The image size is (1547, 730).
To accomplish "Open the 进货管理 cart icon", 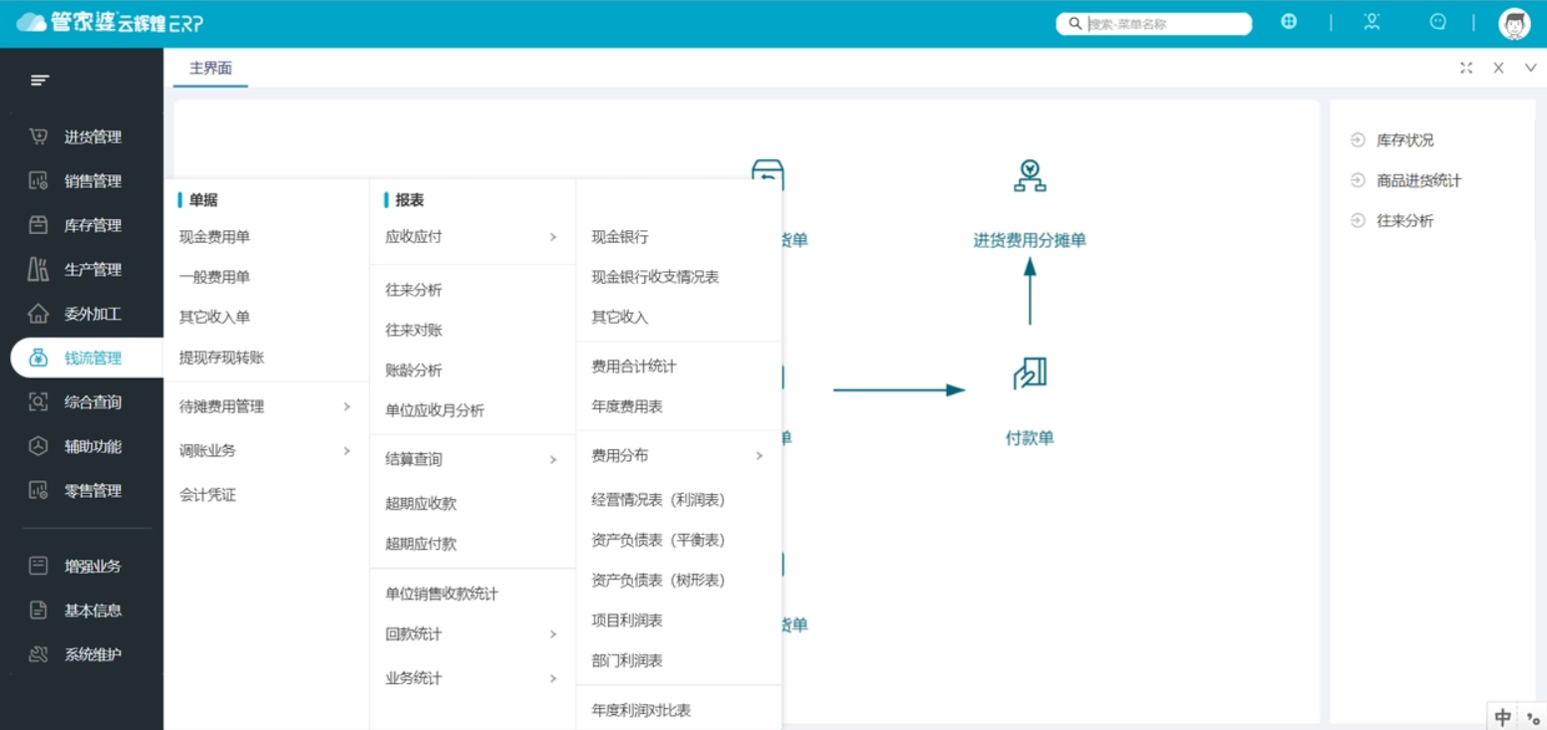I will tap(38, 136).
